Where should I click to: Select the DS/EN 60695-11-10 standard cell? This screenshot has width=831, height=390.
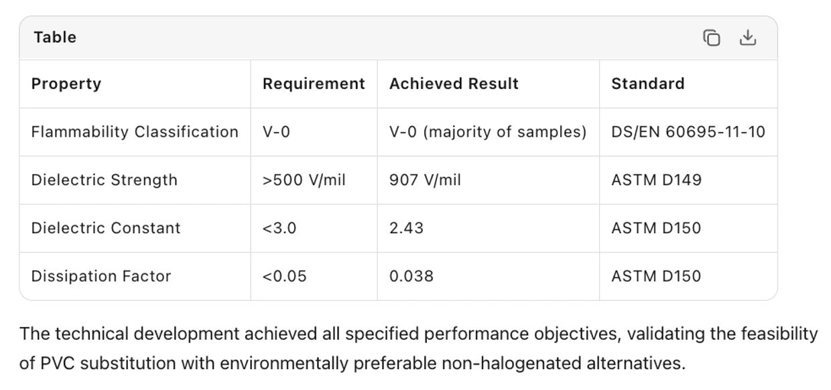tap(688, 132)
